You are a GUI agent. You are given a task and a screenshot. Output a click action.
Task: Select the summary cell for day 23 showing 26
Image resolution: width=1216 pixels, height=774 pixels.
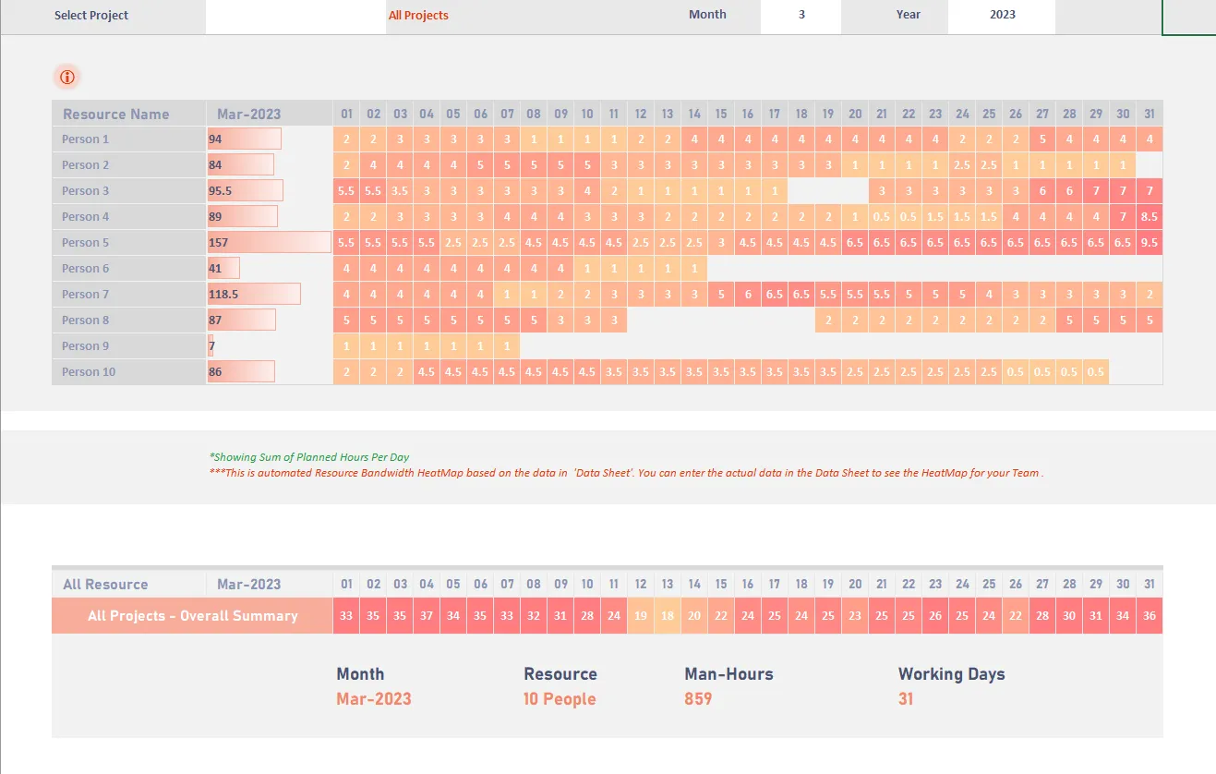coord(935,616)
